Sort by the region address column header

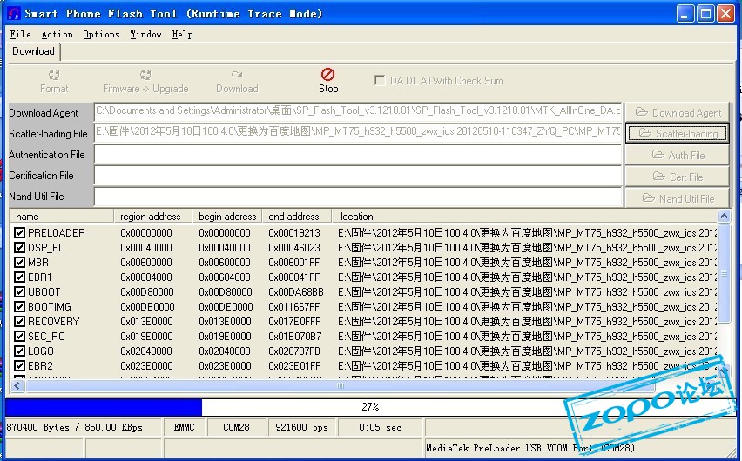(153, 217)
